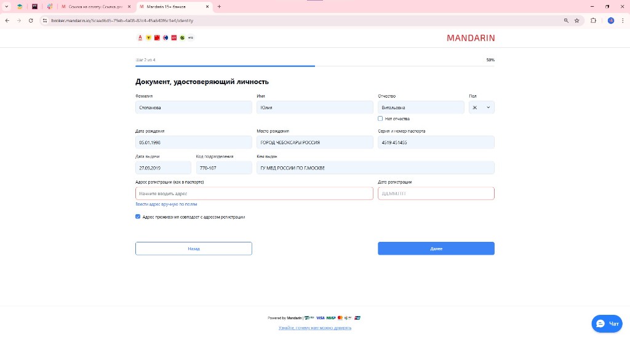The height and width of the screenshot is (340, 630).
Task: Expand the Пол gender dropdown
Action: (x=481, y=107)
